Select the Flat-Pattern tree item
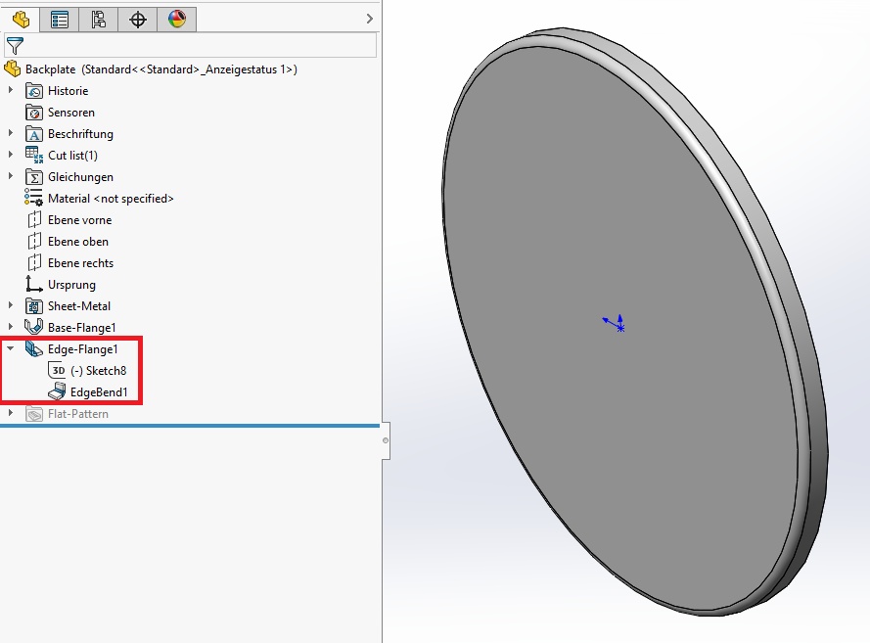This screenshot has width=870, height=643. pos(77,414)
